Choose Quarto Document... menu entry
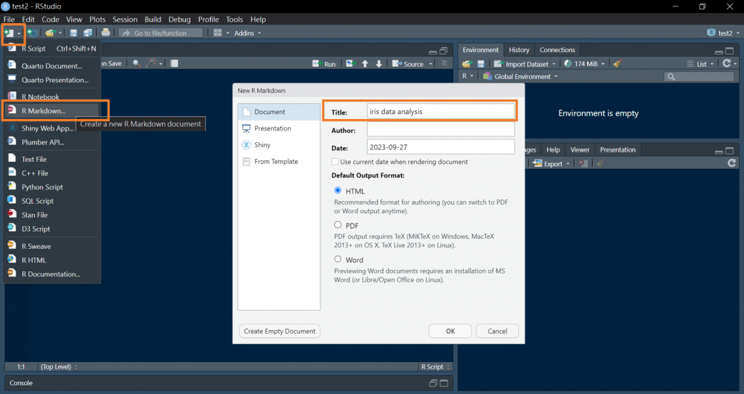 click(x=52, y=66)
